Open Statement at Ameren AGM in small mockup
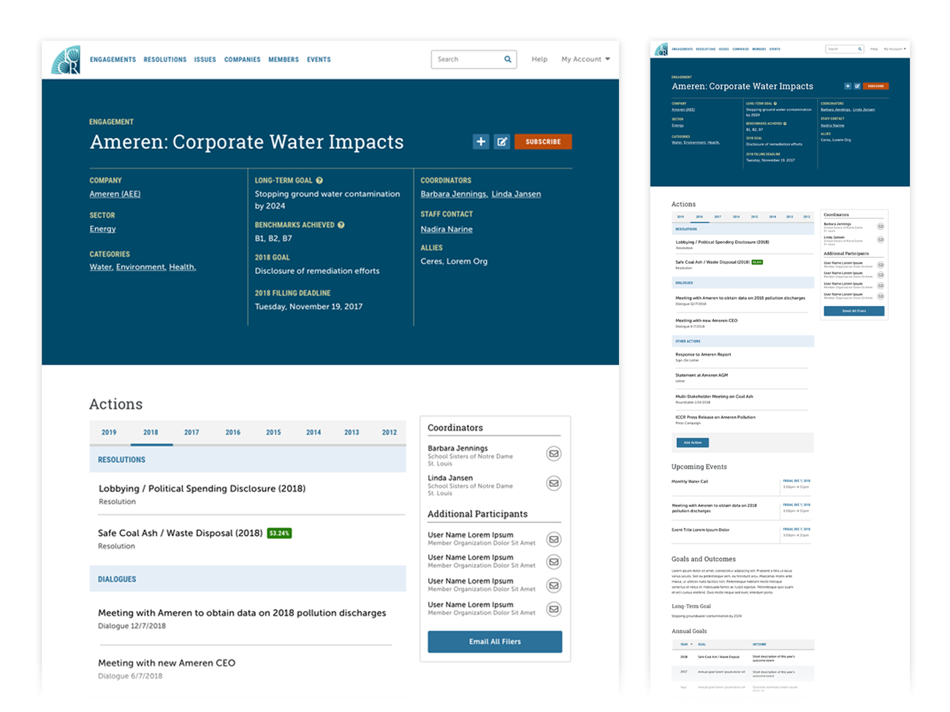Screen dimensions: 950x712 702,375
